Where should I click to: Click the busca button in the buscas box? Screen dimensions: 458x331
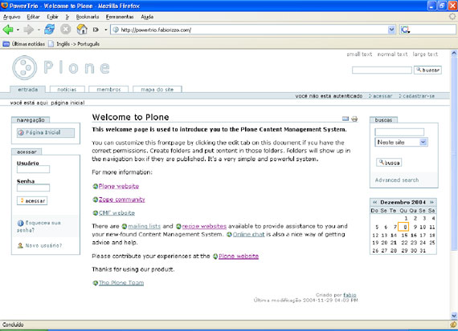389,163
